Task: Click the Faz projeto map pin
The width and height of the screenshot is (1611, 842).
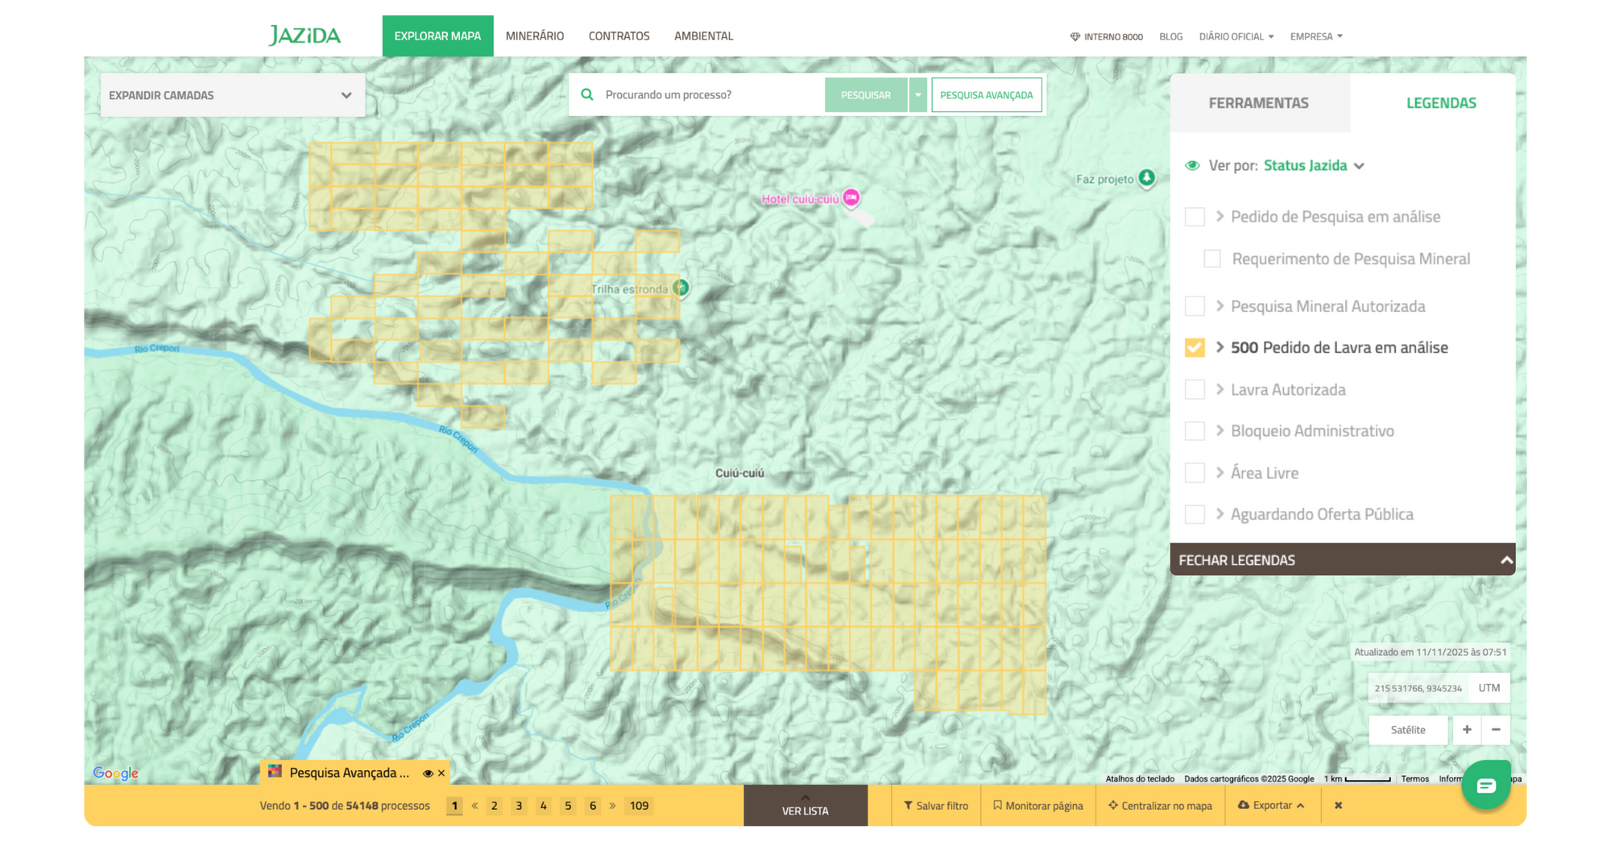Action: [1146, 178]
